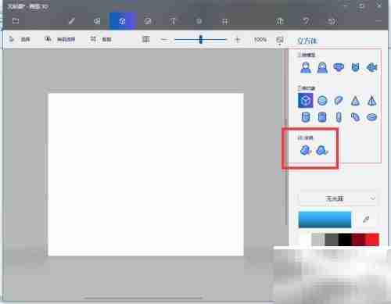391x304 pixels.
Task: Open the more options ellipsis
Action: (378, 20)
